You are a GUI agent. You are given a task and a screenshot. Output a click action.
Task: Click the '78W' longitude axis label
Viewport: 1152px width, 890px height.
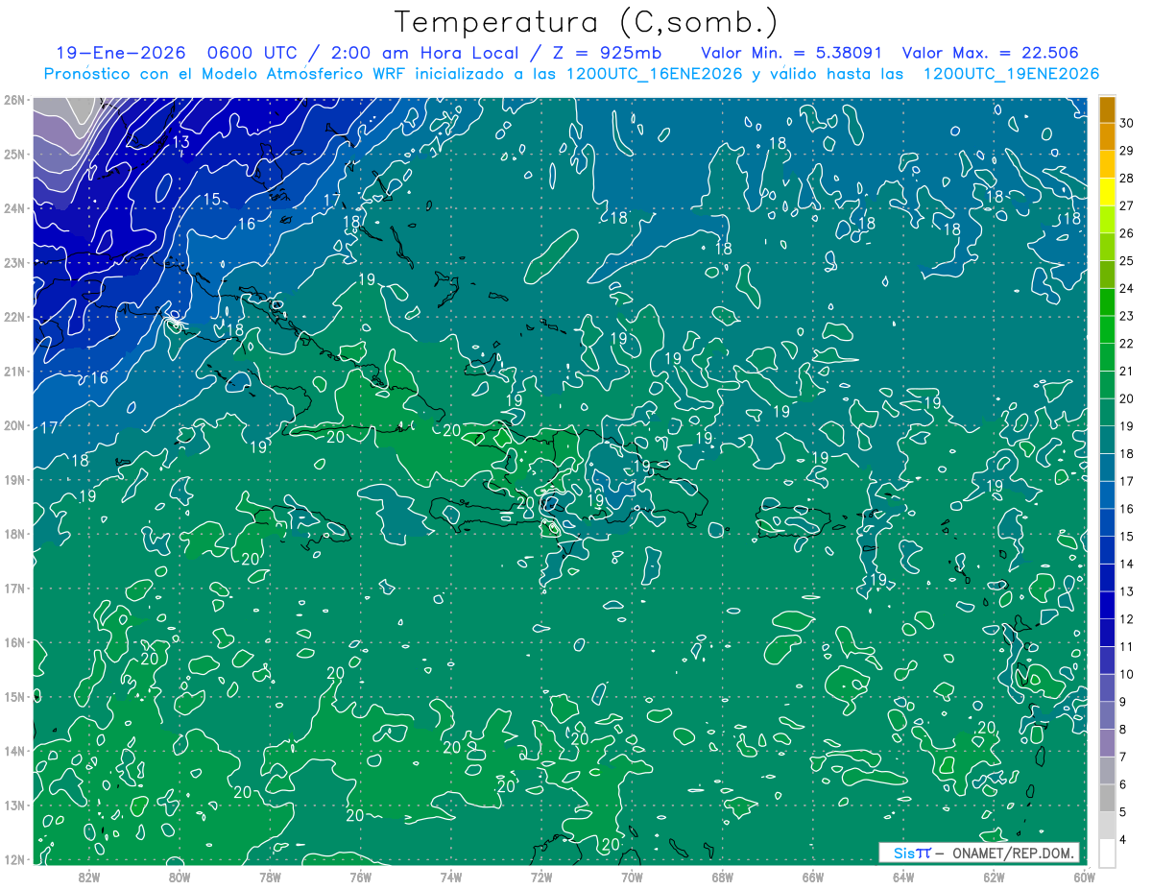[270, 876]
